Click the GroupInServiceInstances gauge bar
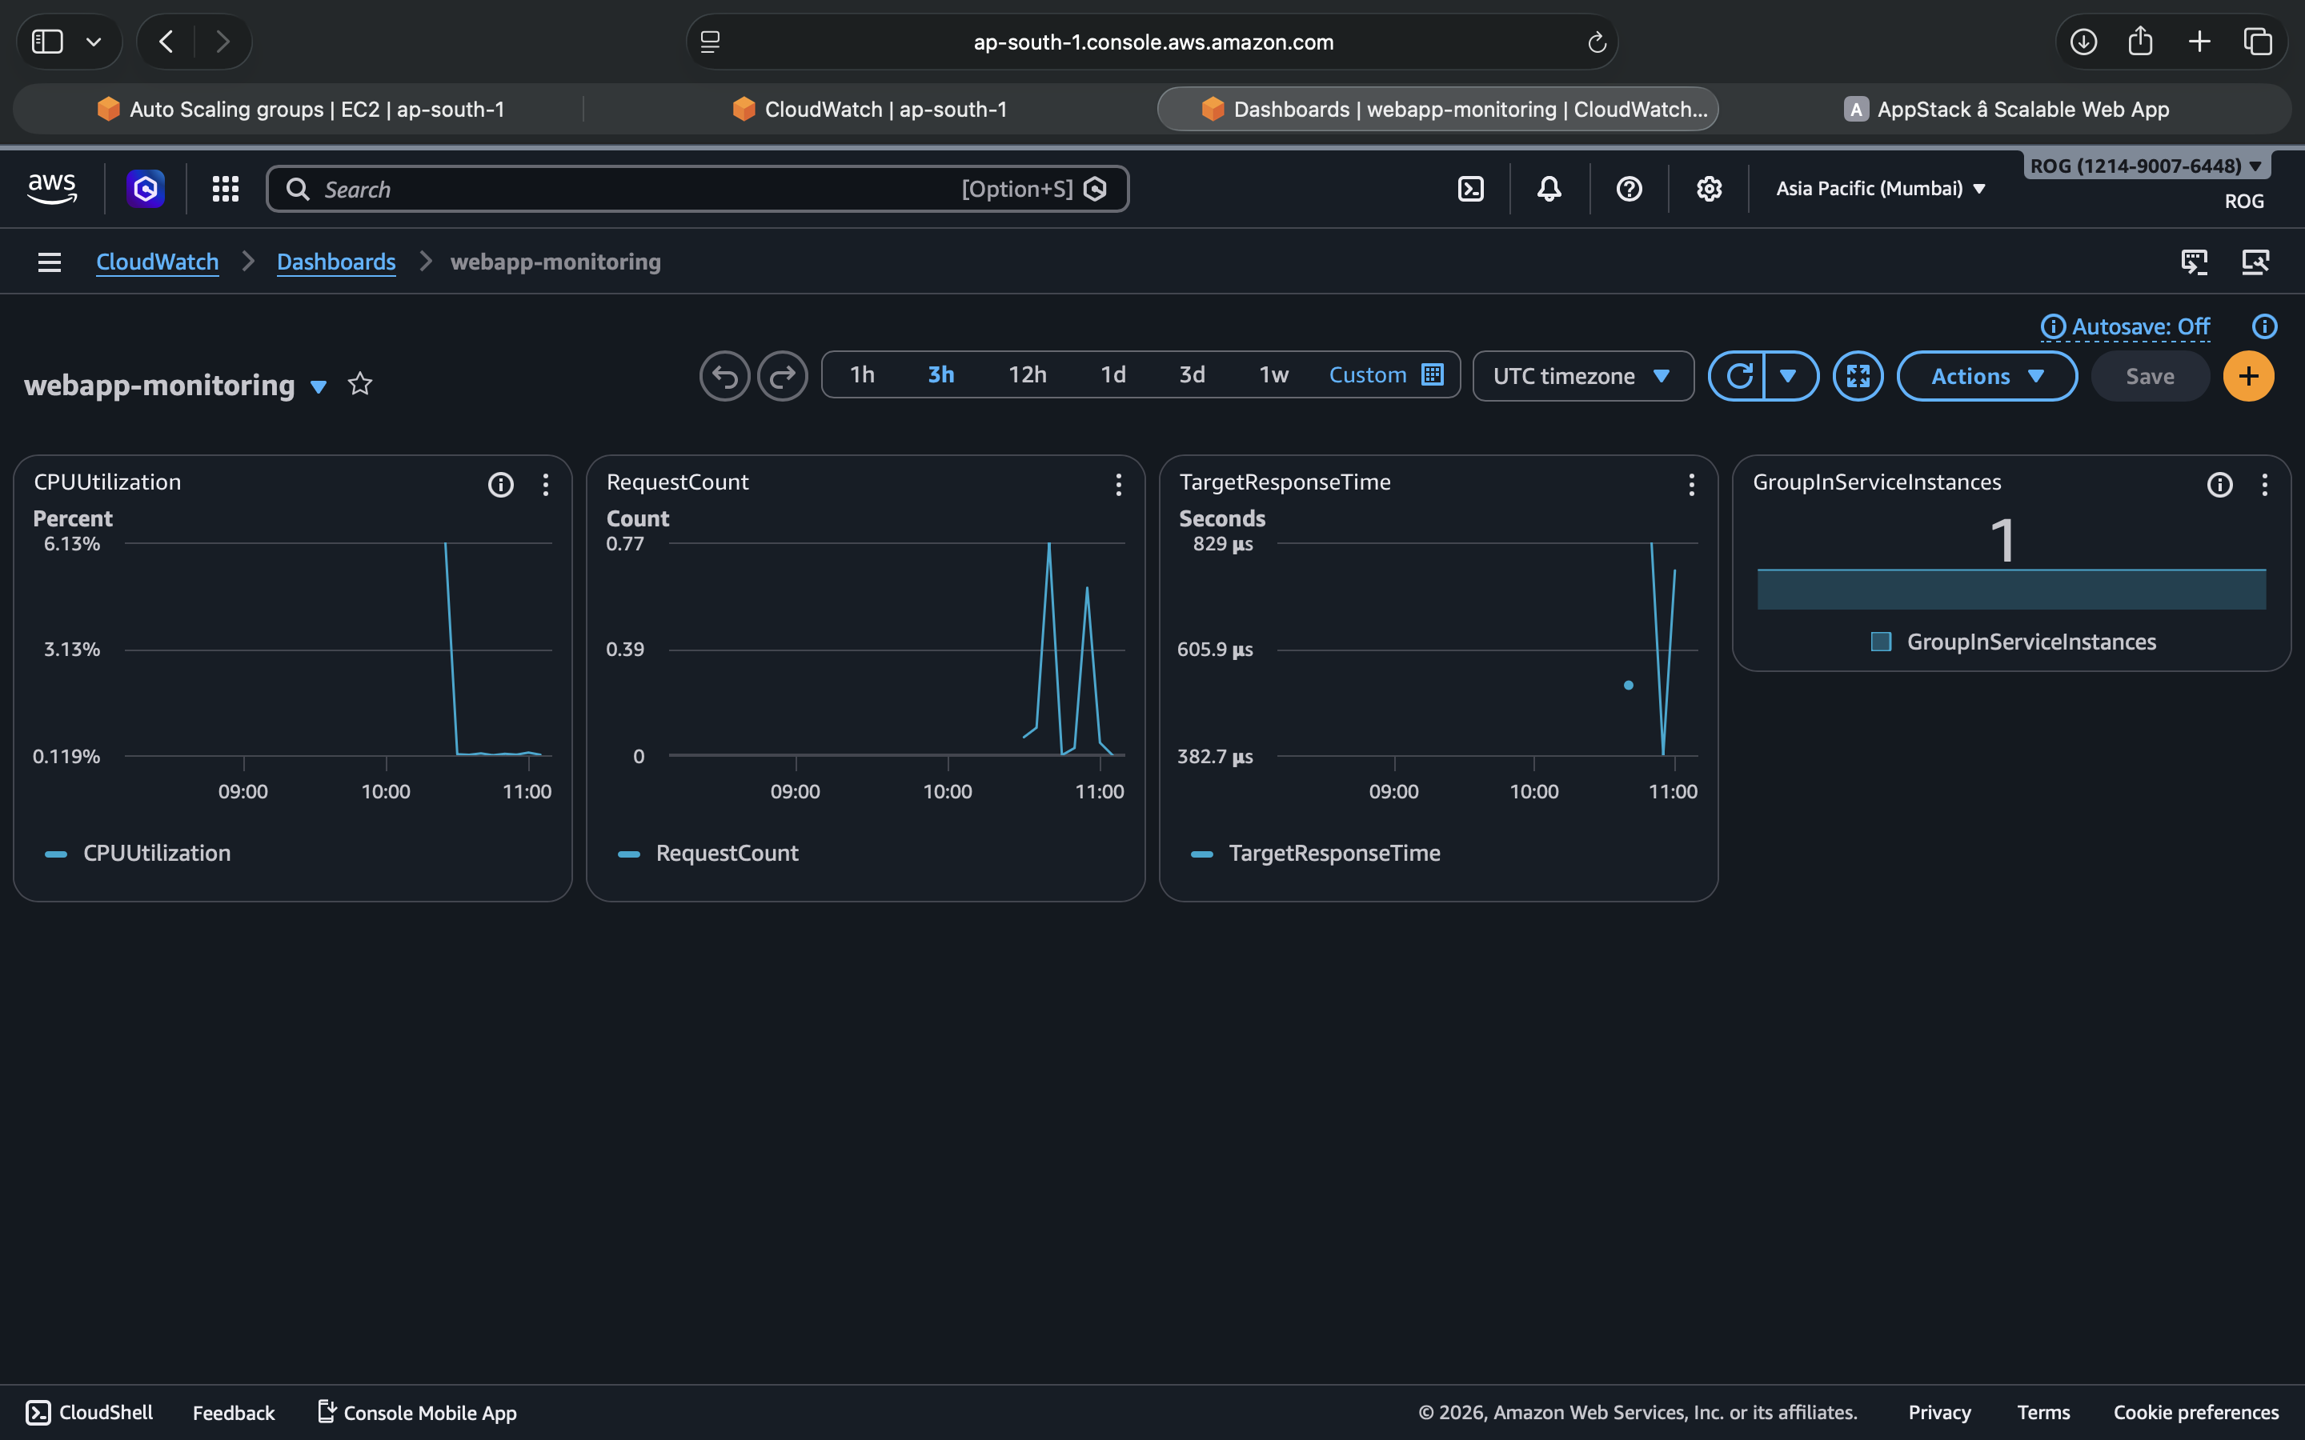Viewport: 2305px width, 1440px height. 2010,589
